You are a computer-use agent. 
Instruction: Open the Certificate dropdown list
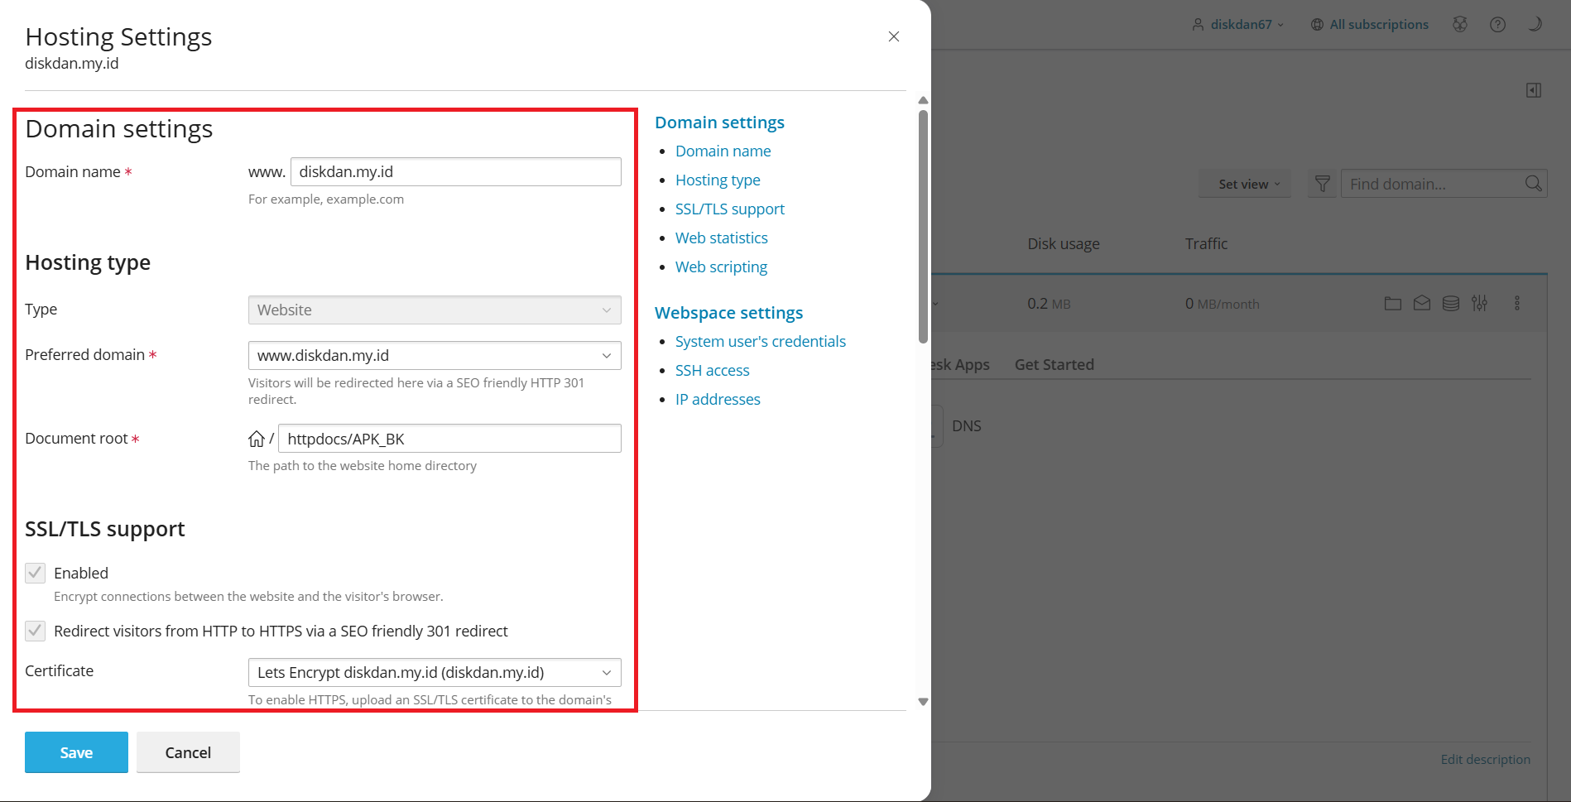435,672
